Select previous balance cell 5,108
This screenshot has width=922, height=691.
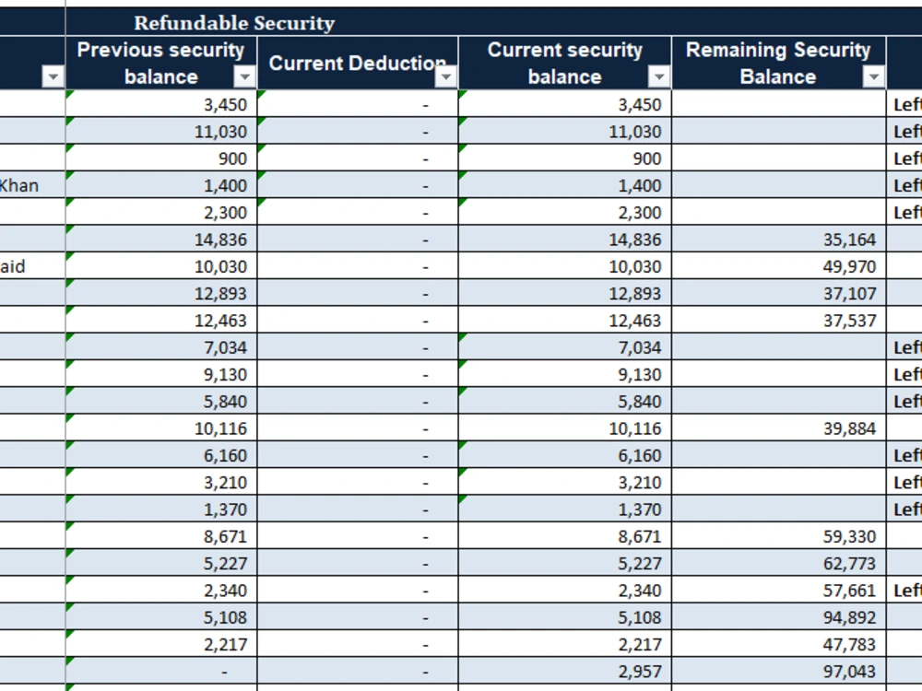click(x=161, y=617)
